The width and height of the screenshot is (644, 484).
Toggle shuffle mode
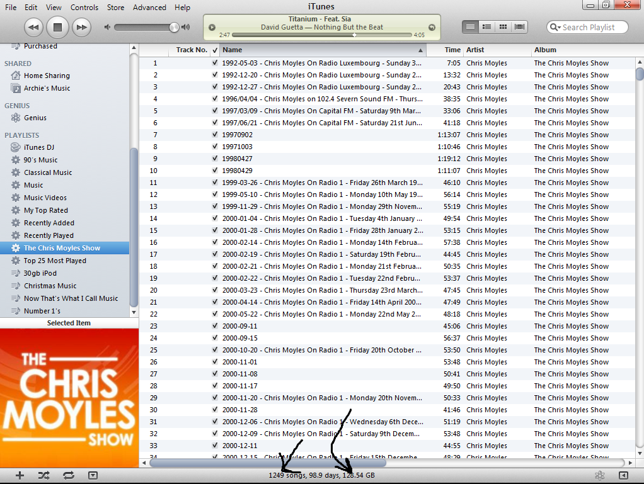click(44, 475)
